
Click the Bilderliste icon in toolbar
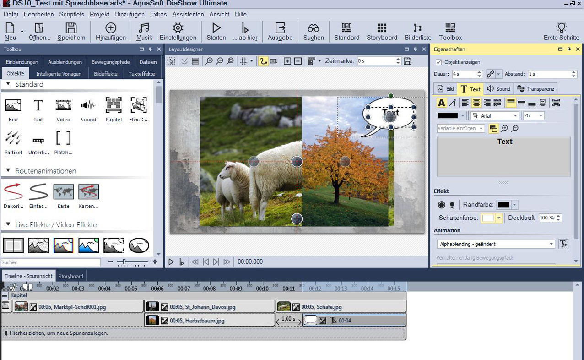click(417, 28)
